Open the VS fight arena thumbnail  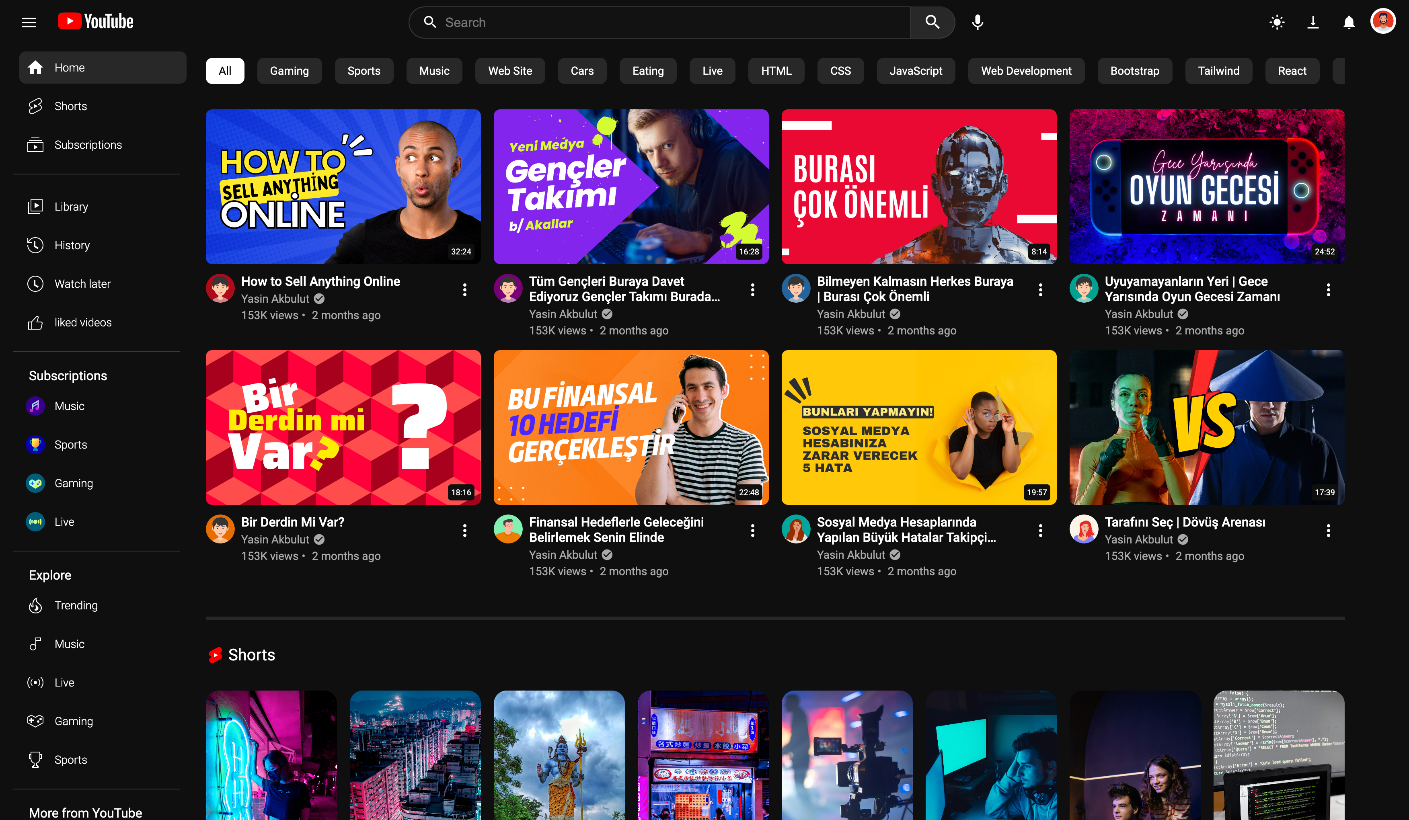tap(1207, 428)
